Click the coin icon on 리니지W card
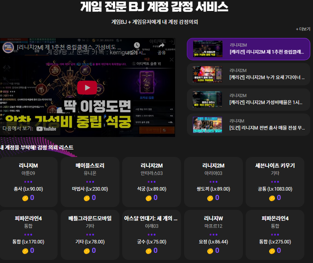This screenshot has height=263, width=313. pyautogui.click(x=210, y=251)
